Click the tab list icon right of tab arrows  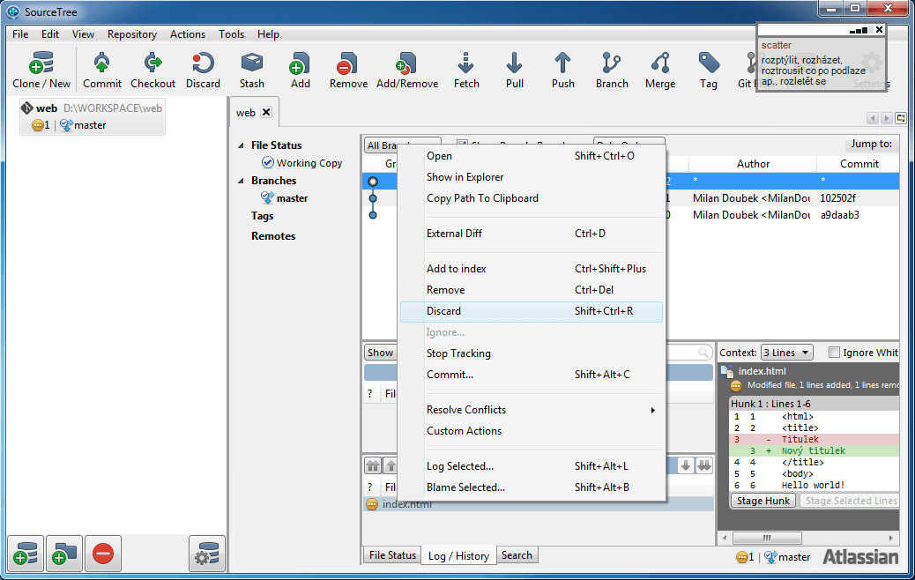click(901, 118)
